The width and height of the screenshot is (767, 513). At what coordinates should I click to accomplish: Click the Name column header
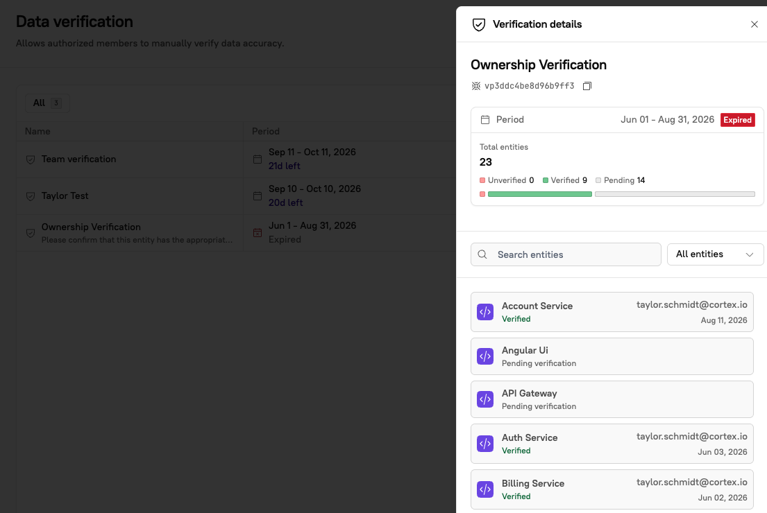pyautogui.click(x=37, y=132)
